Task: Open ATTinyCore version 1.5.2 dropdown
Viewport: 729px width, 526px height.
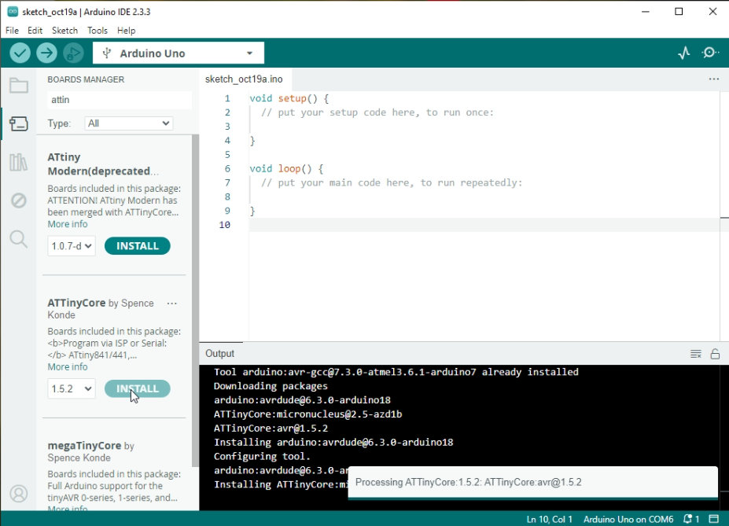Action: click(71, 388)
